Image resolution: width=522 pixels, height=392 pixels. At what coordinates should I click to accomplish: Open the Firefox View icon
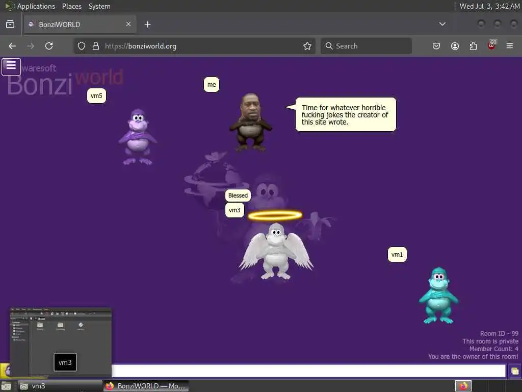(10, 24)
